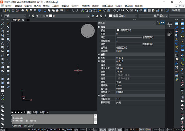Viewport: 185px width, 131px height.
Task: Click the 颜色 white color swatch
Action: [x=118, y=31]
